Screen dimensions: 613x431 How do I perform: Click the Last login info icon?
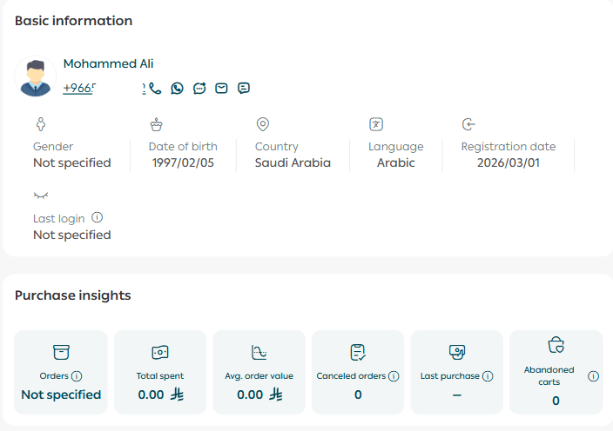tap(98, 218)
